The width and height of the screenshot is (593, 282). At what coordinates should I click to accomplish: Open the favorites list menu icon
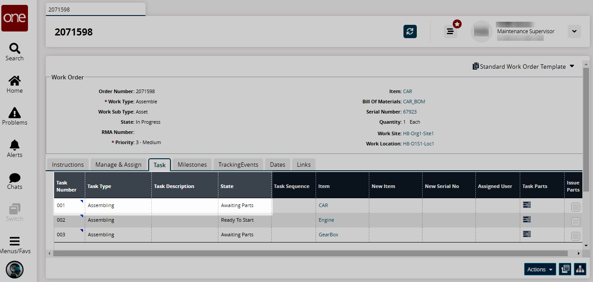coord(451,31)
